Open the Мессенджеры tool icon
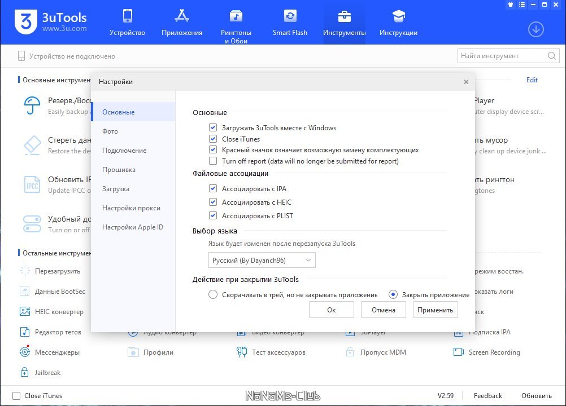The width and height of the screenshot is (566, 406). click(24, 352)
